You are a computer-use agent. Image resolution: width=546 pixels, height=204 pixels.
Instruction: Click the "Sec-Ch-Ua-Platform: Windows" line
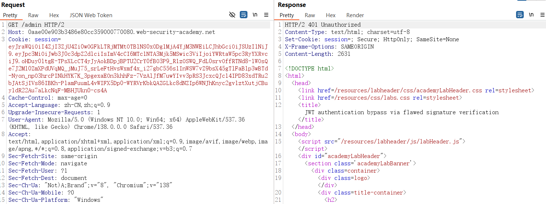tap(56, 200)
